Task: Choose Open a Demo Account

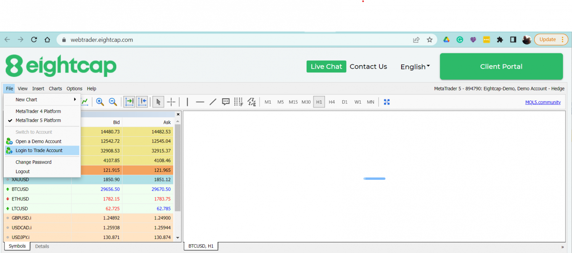Action: [x=42, y=141]
